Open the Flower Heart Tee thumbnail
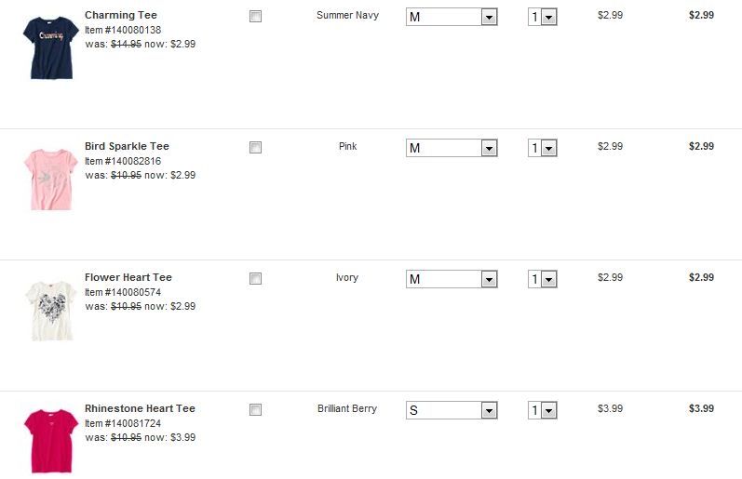742x479 pixels. [47, 307]
